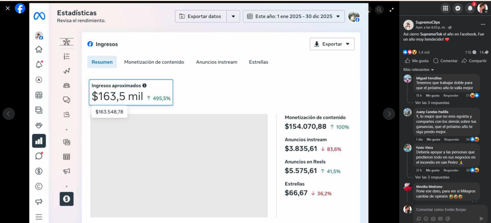Zoom out of the photo

pyautogui.click(x=379, y=10)
